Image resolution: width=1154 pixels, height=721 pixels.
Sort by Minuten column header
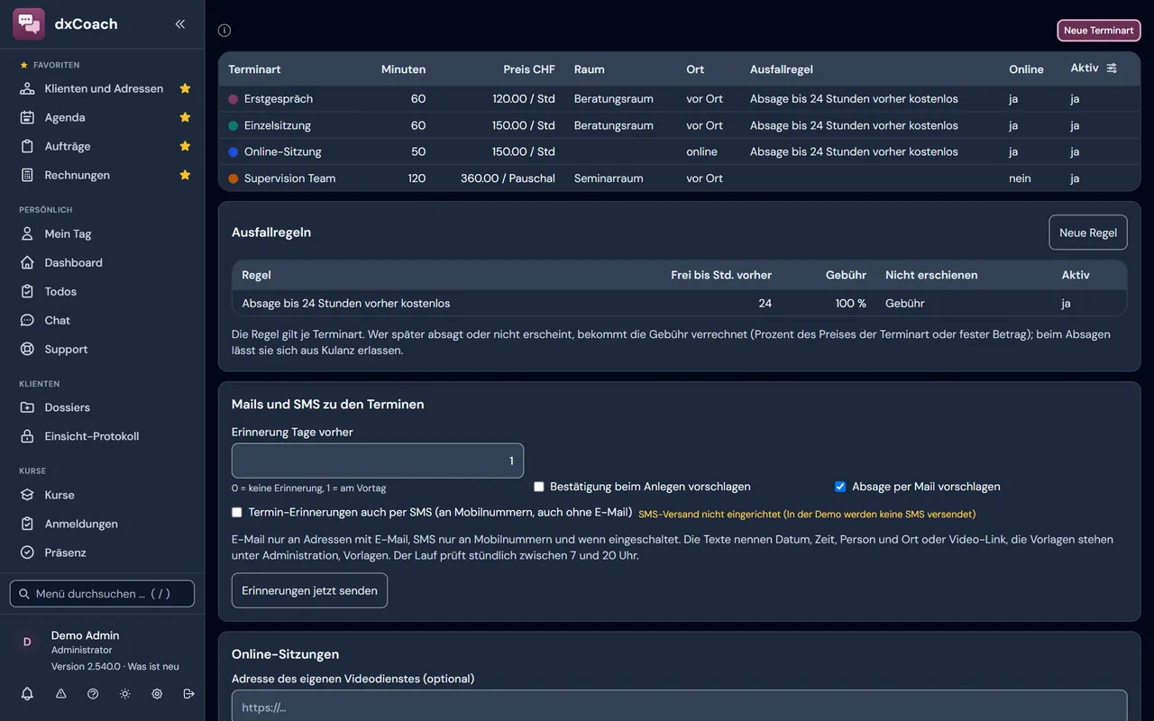tap(403, 69)
